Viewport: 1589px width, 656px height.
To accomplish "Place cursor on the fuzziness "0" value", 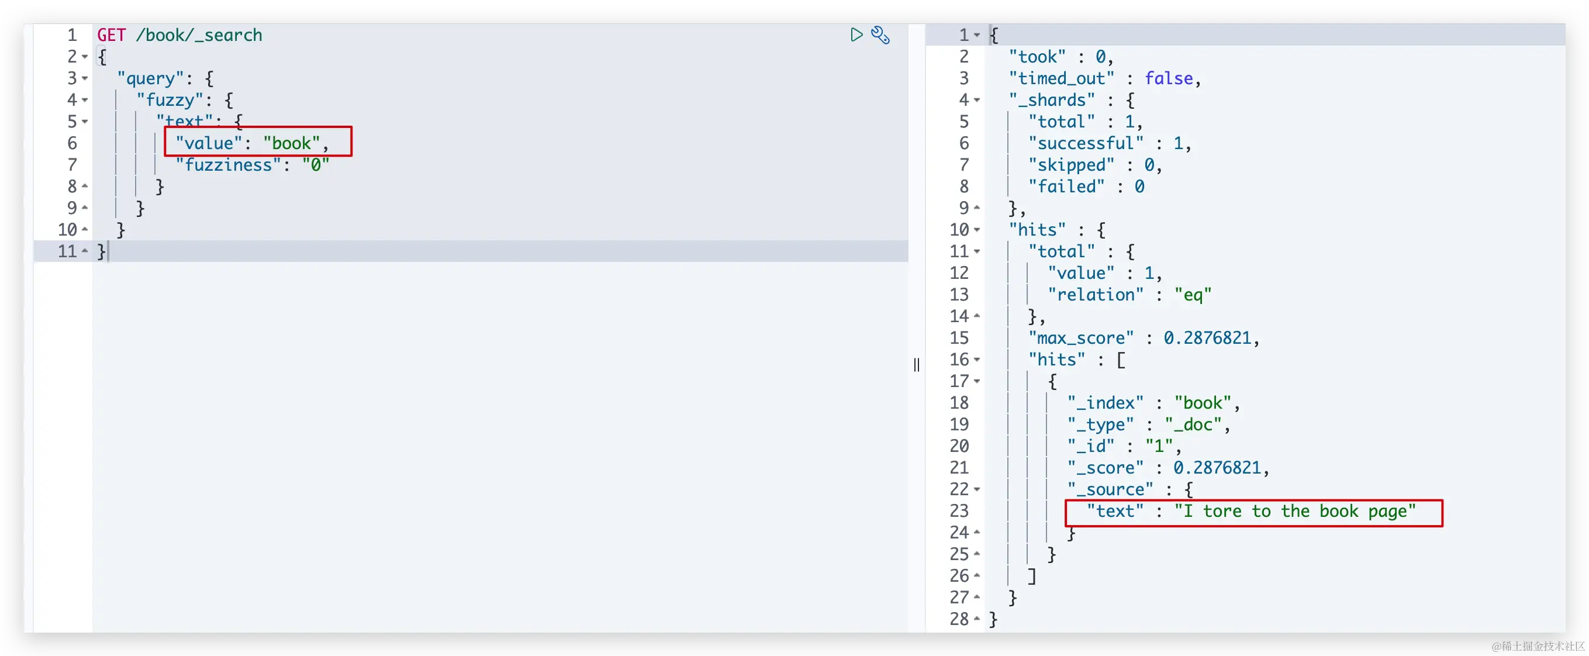I will click(x=316, y=165).
